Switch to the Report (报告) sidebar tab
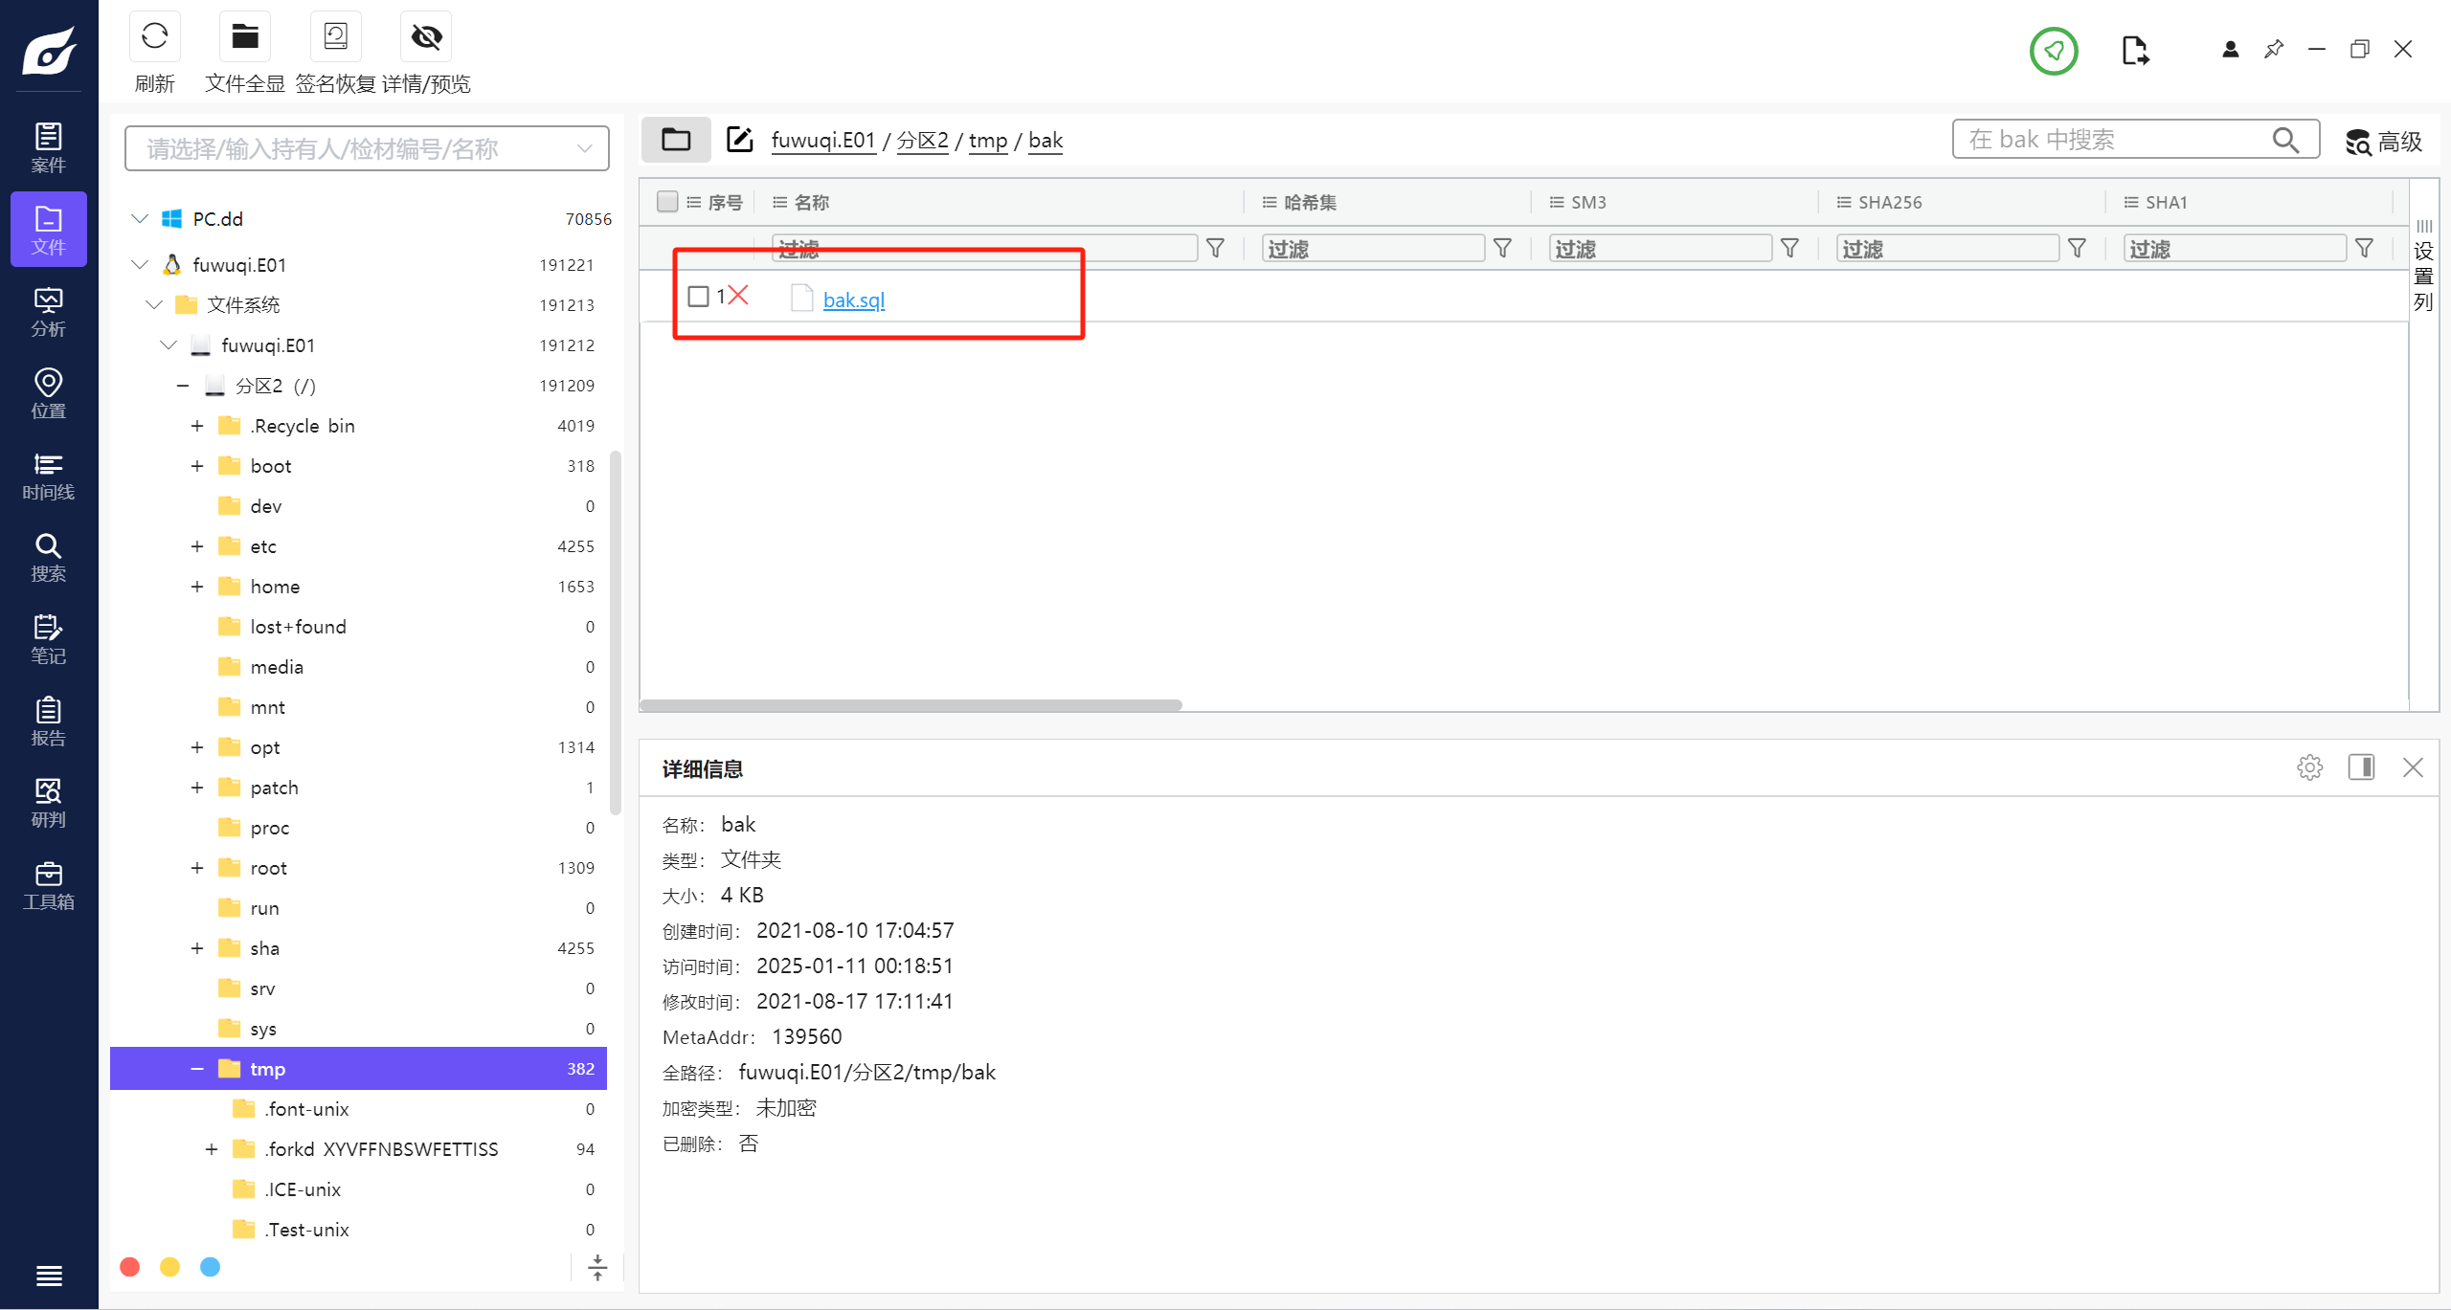 tap(48, 722)
